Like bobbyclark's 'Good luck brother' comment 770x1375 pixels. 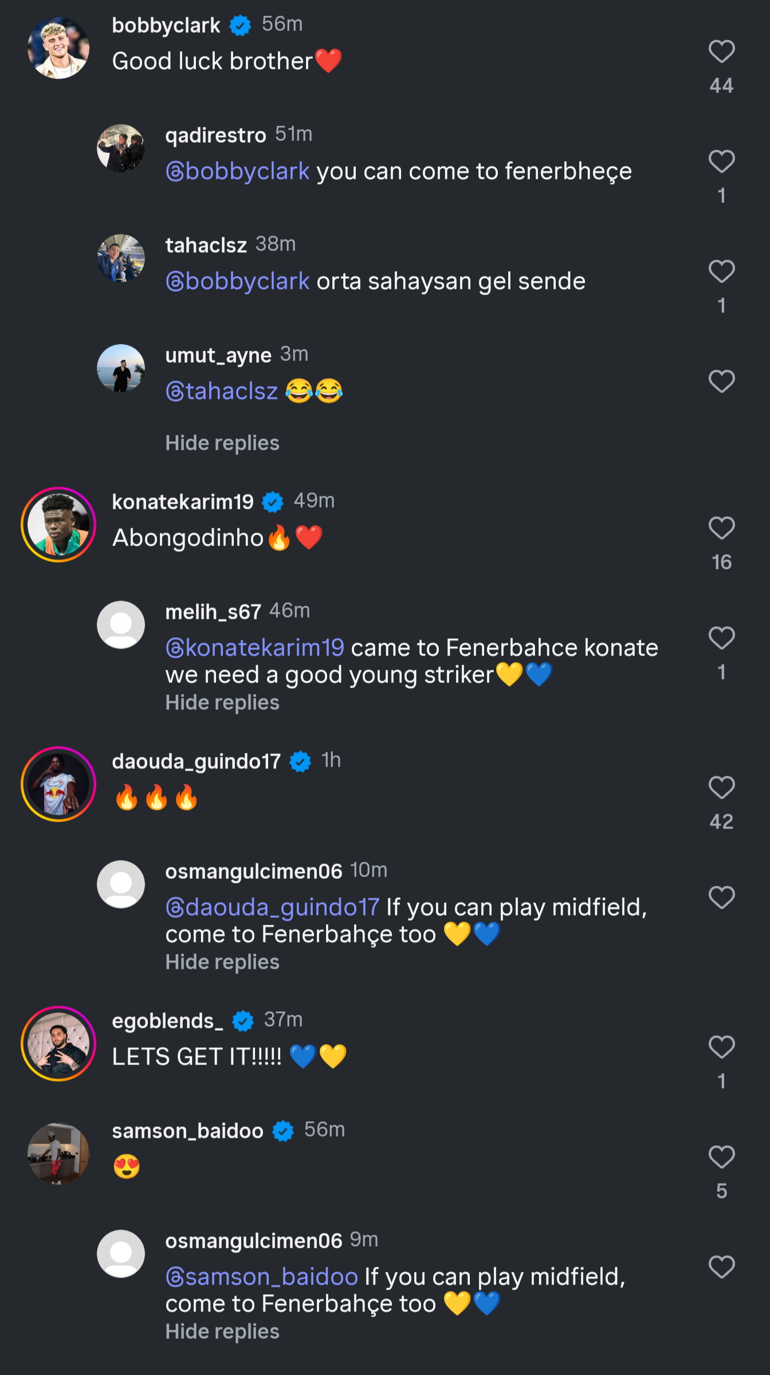pos(721,52)
